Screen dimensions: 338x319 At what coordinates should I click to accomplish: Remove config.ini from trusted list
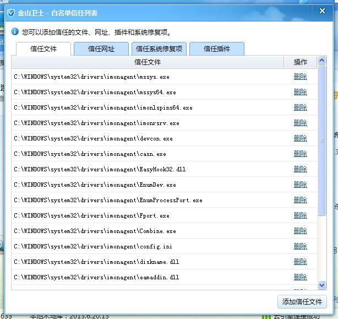[x=300, y=246]
